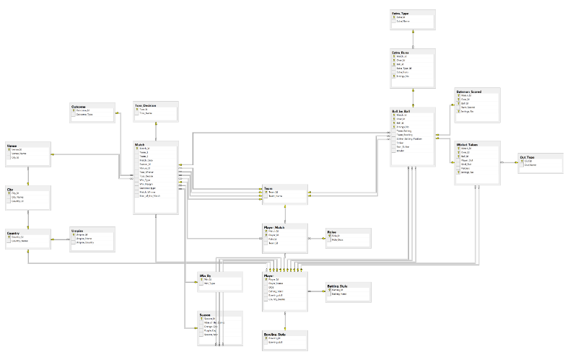Click the Role_Id key icon in Rolee table
The image size is (565, 357).
pyautogui.click(x=329, y=236)
